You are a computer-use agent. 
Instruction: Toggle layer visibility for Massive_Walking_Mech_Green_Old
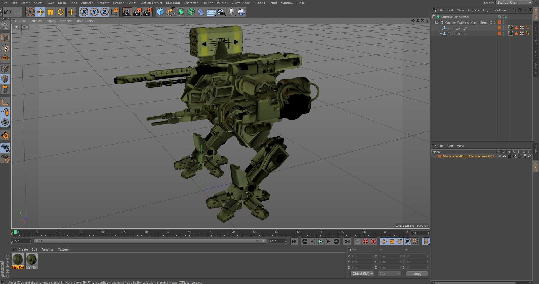coord(504,156)
